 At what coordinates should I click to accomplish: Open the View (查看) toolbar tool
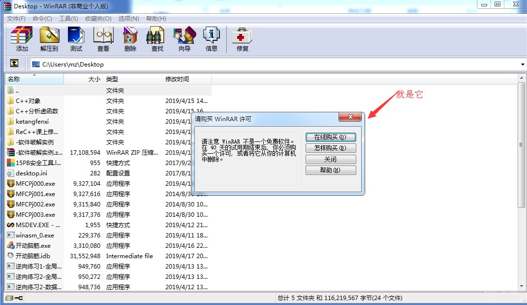[x=103, y=35]
